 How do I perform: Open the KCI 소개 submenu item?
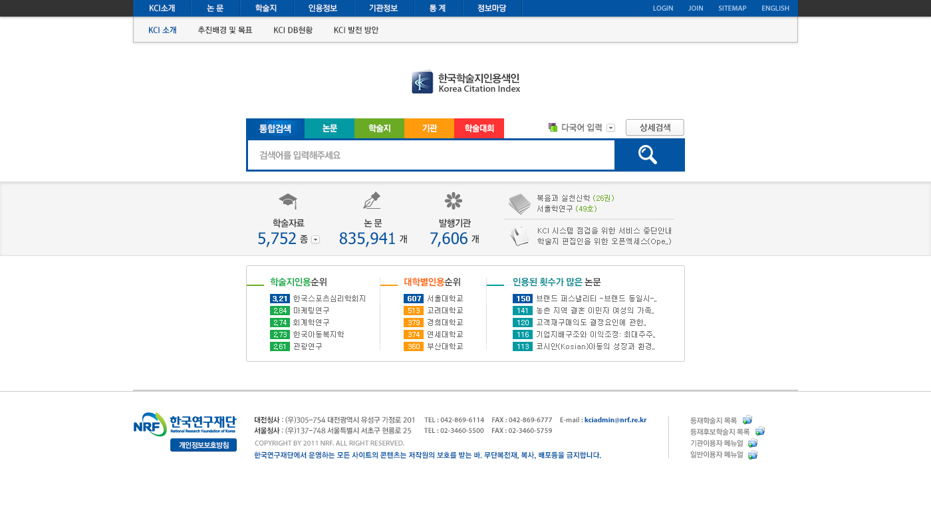click(x=162, y=30)
